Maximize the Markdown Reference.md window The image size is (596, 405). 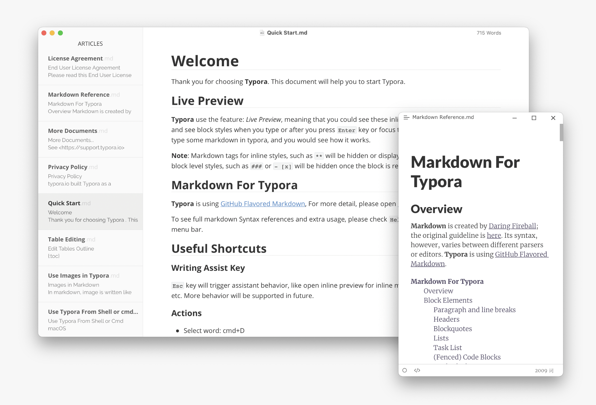click(x=534, y=118)
